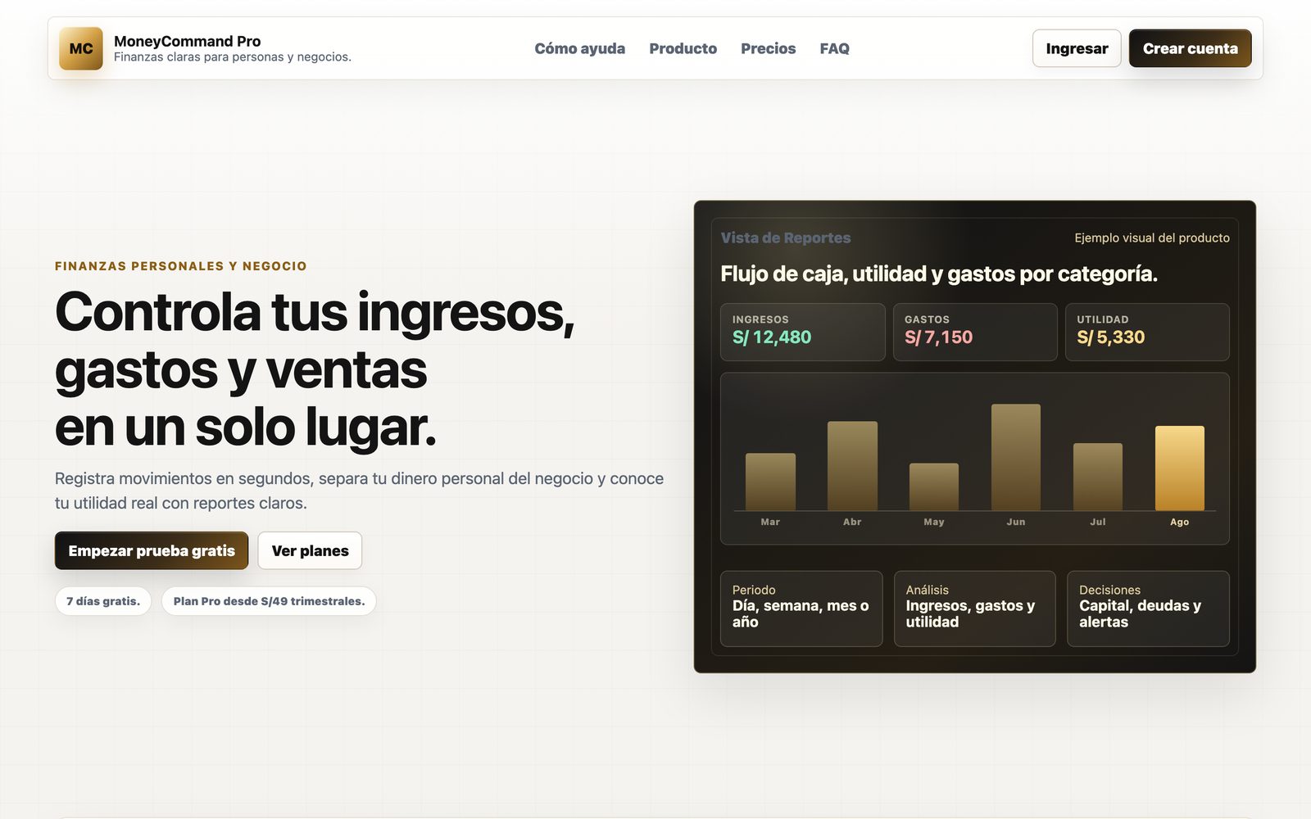This screenshot has height=819, width=1311.
Task: Select FAQ in the navigation
Action: point(834,48)
